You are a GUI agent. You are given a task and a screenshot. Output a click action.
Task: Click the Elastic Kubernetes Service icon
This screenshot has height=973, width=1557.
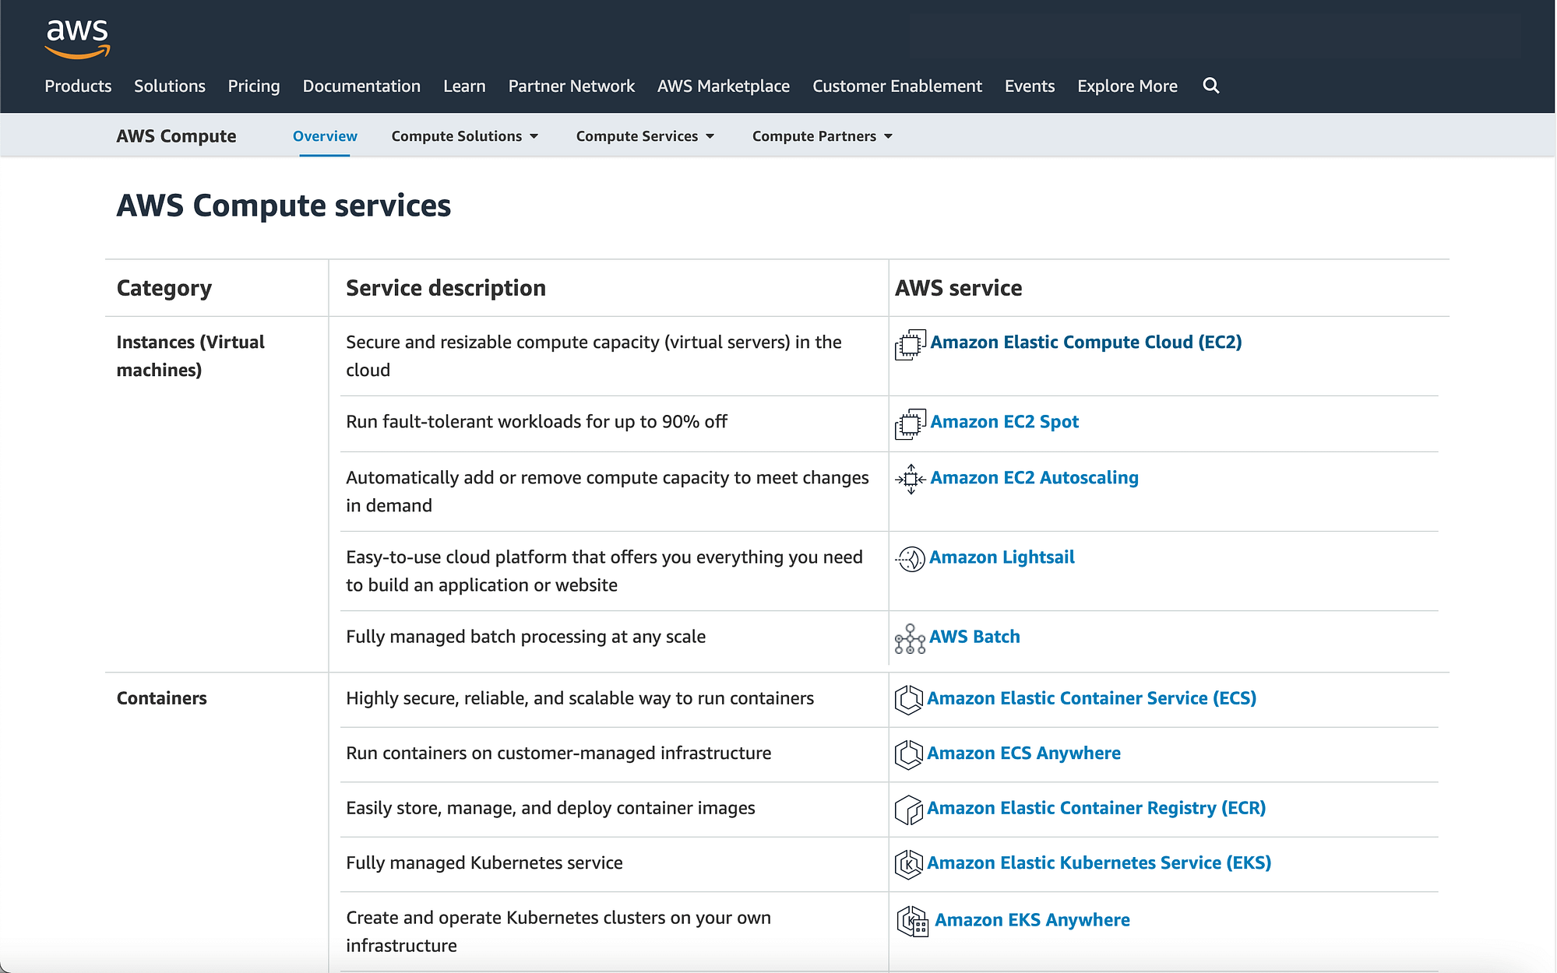(908, 864)
